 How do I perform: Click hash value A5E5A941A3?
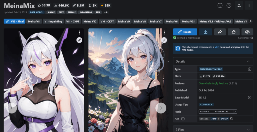[221, 112]
